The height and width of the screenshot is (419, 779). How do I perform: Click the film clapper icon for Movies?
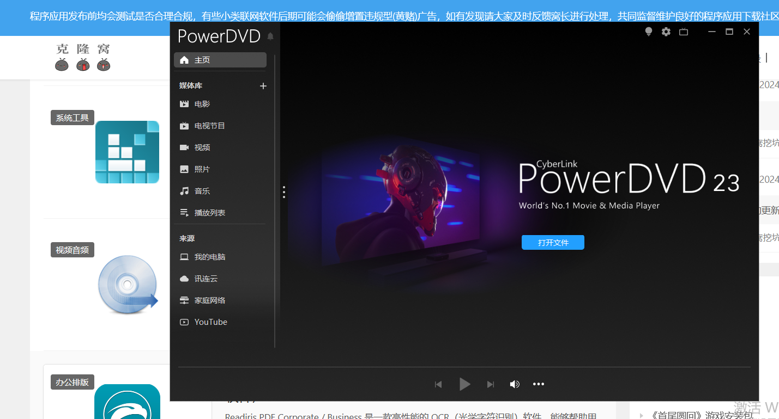point(184,104)
